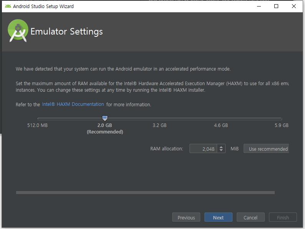Click the MiB unit label
Viewport: 305px width, 229px height.
point(234,149)
